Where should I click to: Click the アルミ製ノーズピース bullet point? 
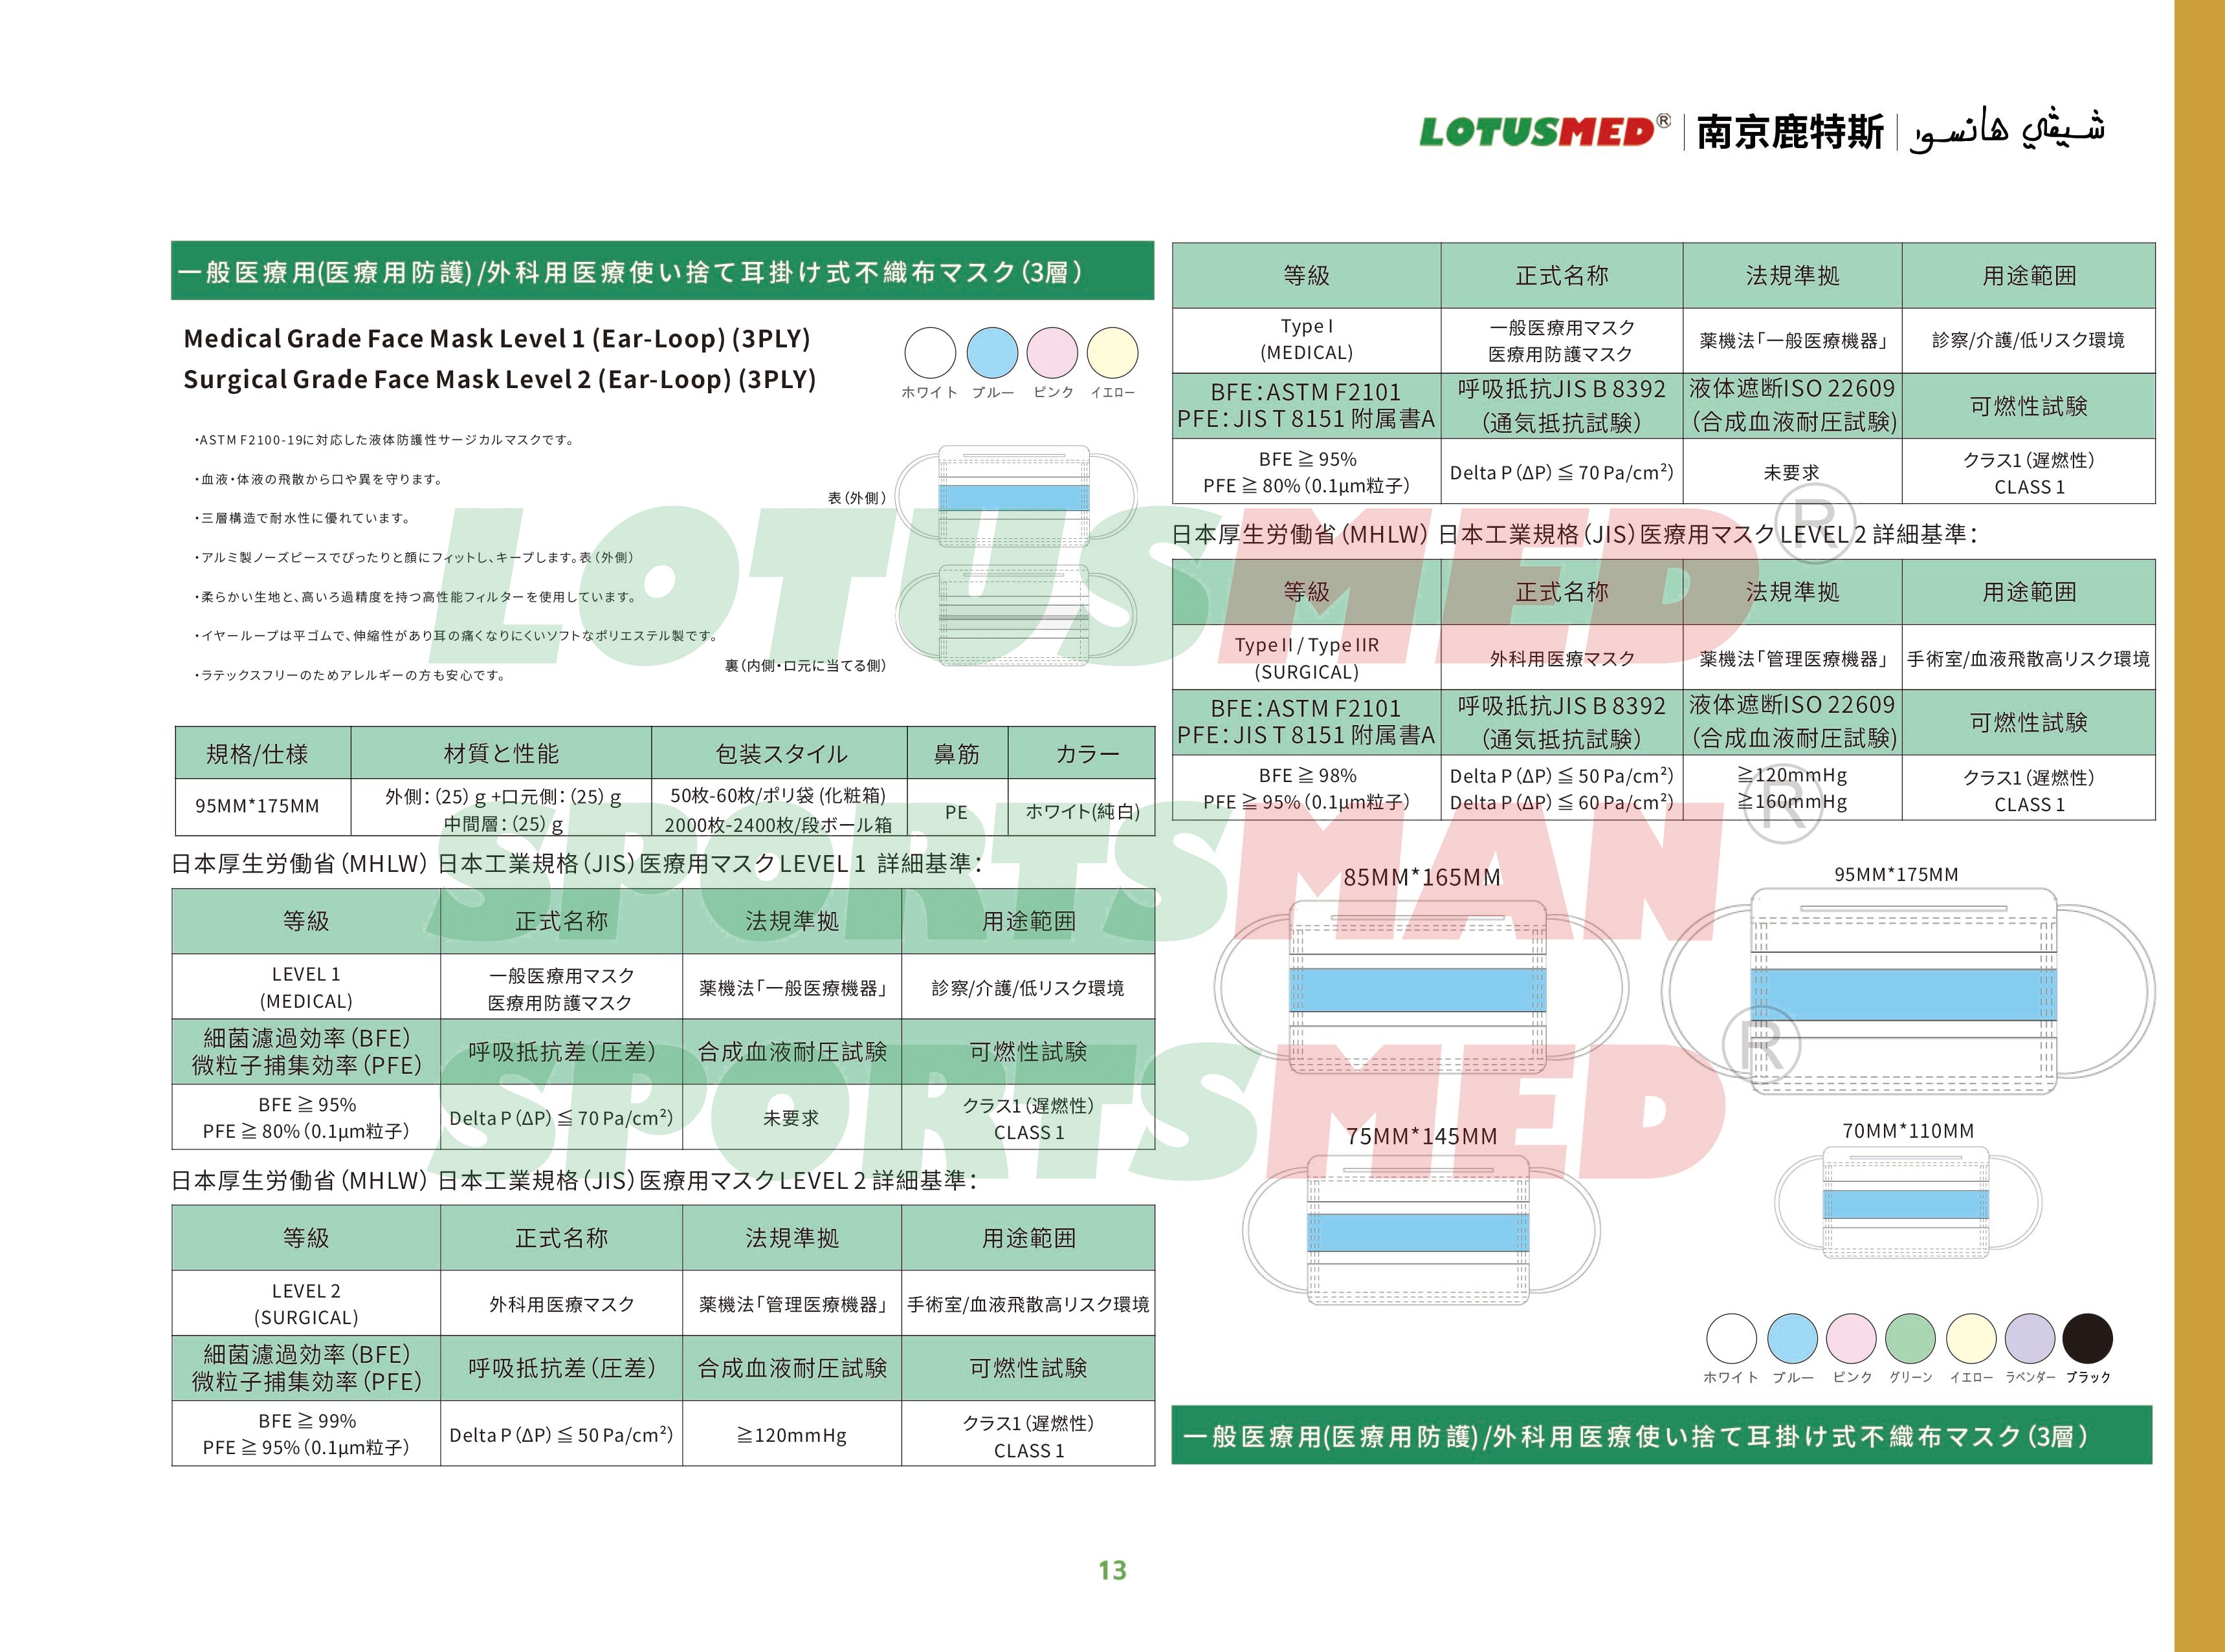click(x=414, y=558)
